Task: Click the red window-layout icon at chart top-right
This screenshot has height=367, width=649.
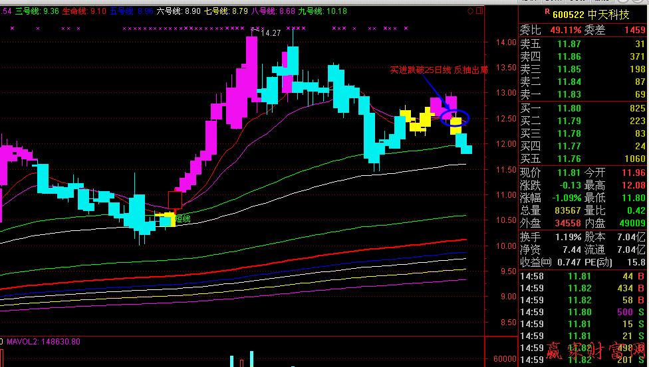Action: point(479,11)
